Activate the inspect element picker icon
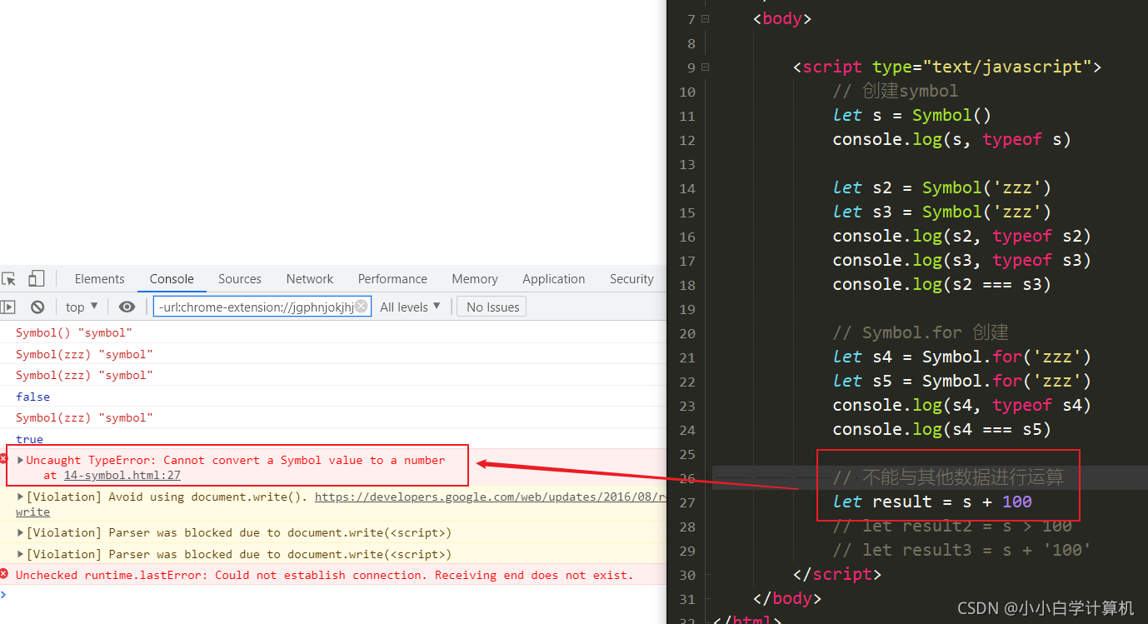Screen dimensions: 1148x624 coord(8,279)
